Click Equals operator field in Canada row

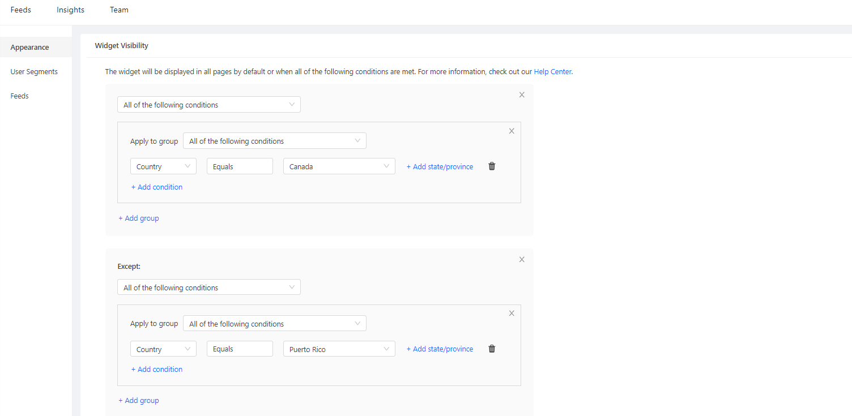(x=240, y=166)
